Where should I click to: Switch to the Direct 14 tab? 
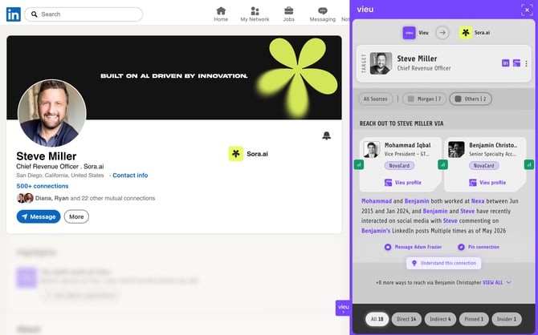[x=406, y=319]
